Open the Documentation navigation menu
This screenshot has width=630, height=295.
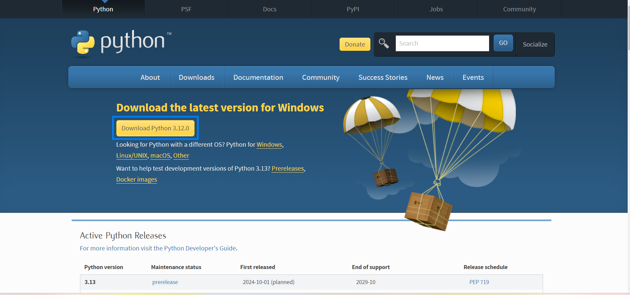[x=258, y=77]
